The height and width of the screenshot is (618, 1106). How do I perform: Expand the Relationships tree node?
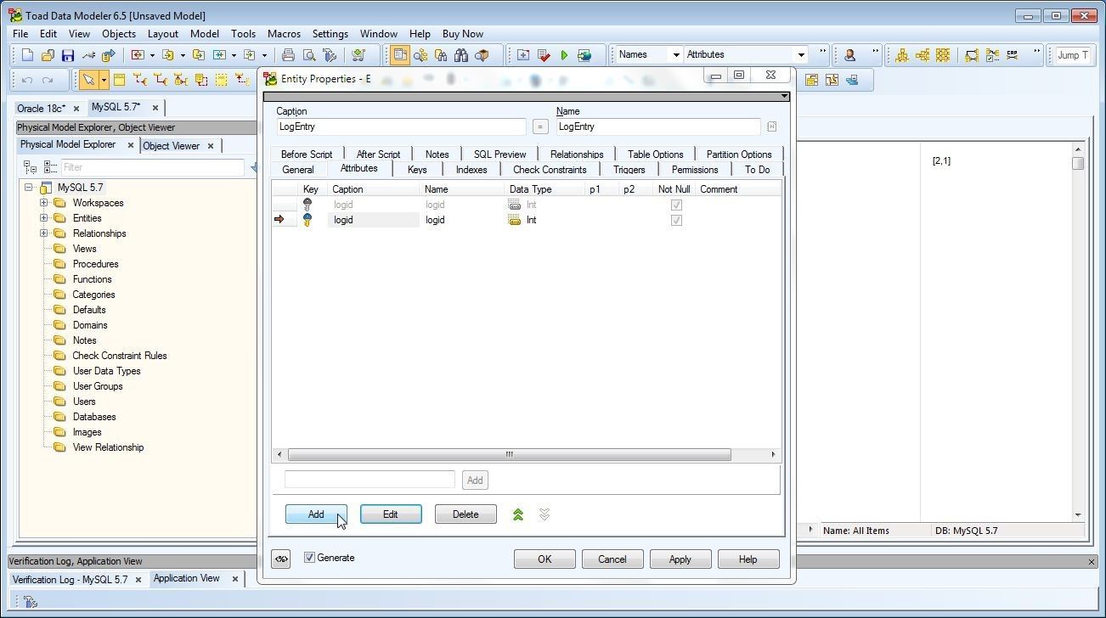pyautogui.click(x=44, y=233)
